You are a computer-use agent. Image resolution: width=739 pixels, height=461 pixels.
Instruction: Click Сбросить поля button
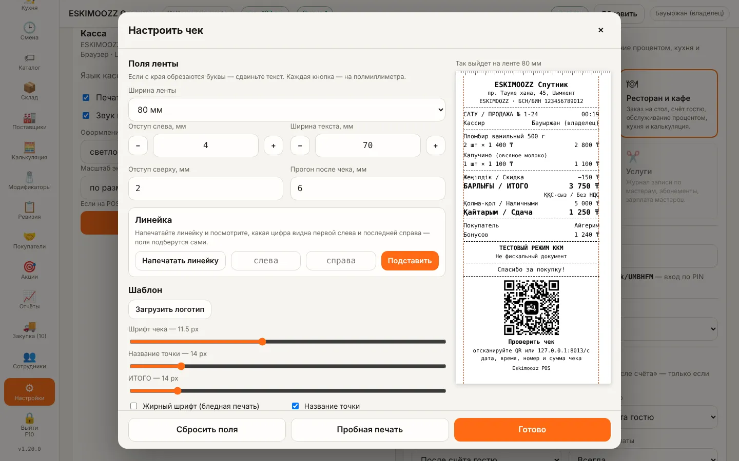(x=207, y=430)
